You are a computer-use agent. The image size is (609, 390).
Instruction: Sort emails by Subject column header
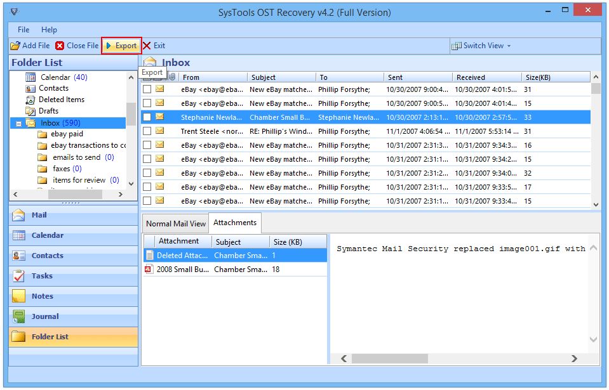[281, 77]
